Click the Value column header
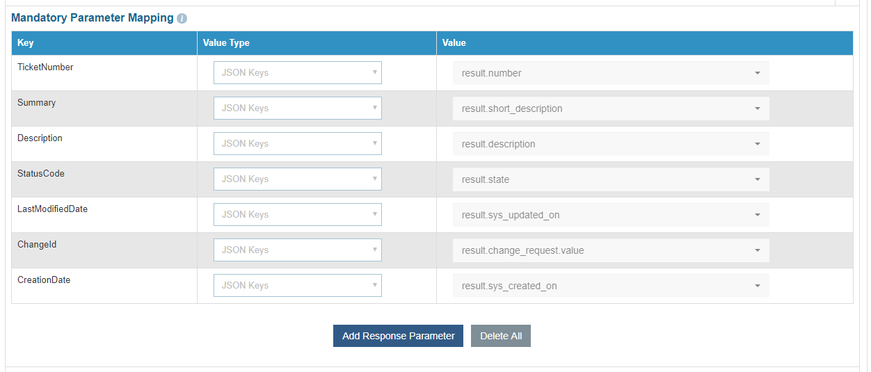The width and height of the screenshot is (871, 372). [x=454, y=43]
